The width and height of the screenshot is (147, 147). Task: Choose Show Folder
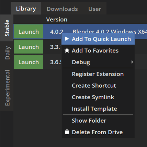98,121
